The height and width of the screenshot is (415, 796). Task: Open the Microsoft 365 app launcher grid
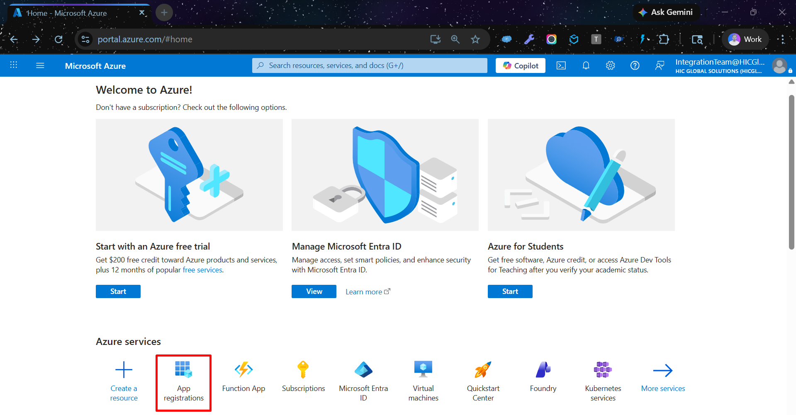point(14,65)
